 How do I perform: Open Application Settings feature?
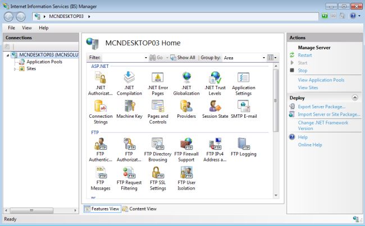(244, 84)
